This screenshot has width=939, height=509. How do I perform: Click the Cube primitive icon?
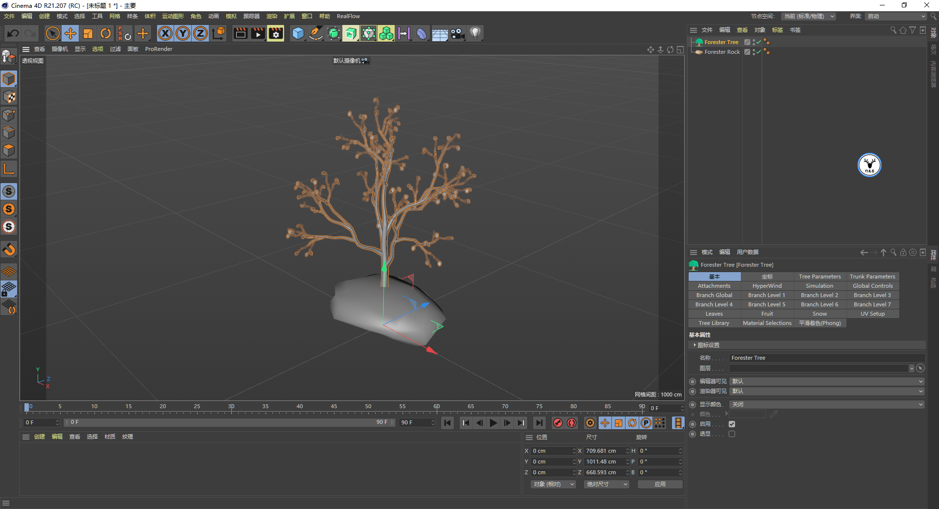point(298,33)
